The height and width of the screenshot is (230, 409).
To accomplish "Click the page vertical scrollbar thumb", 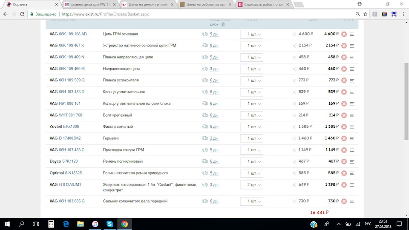I will coord(406,102).
